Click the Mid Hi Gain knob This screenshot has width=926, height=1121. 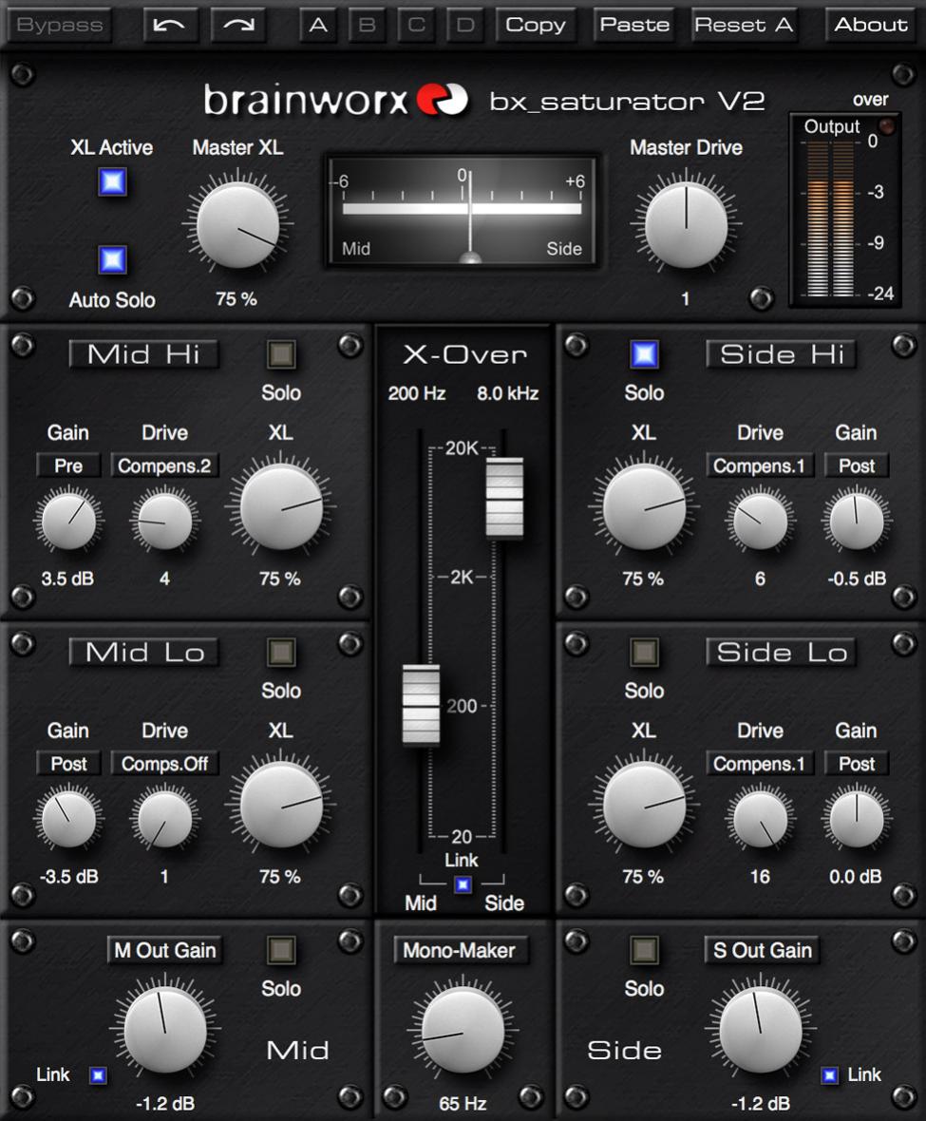(68, 521)
